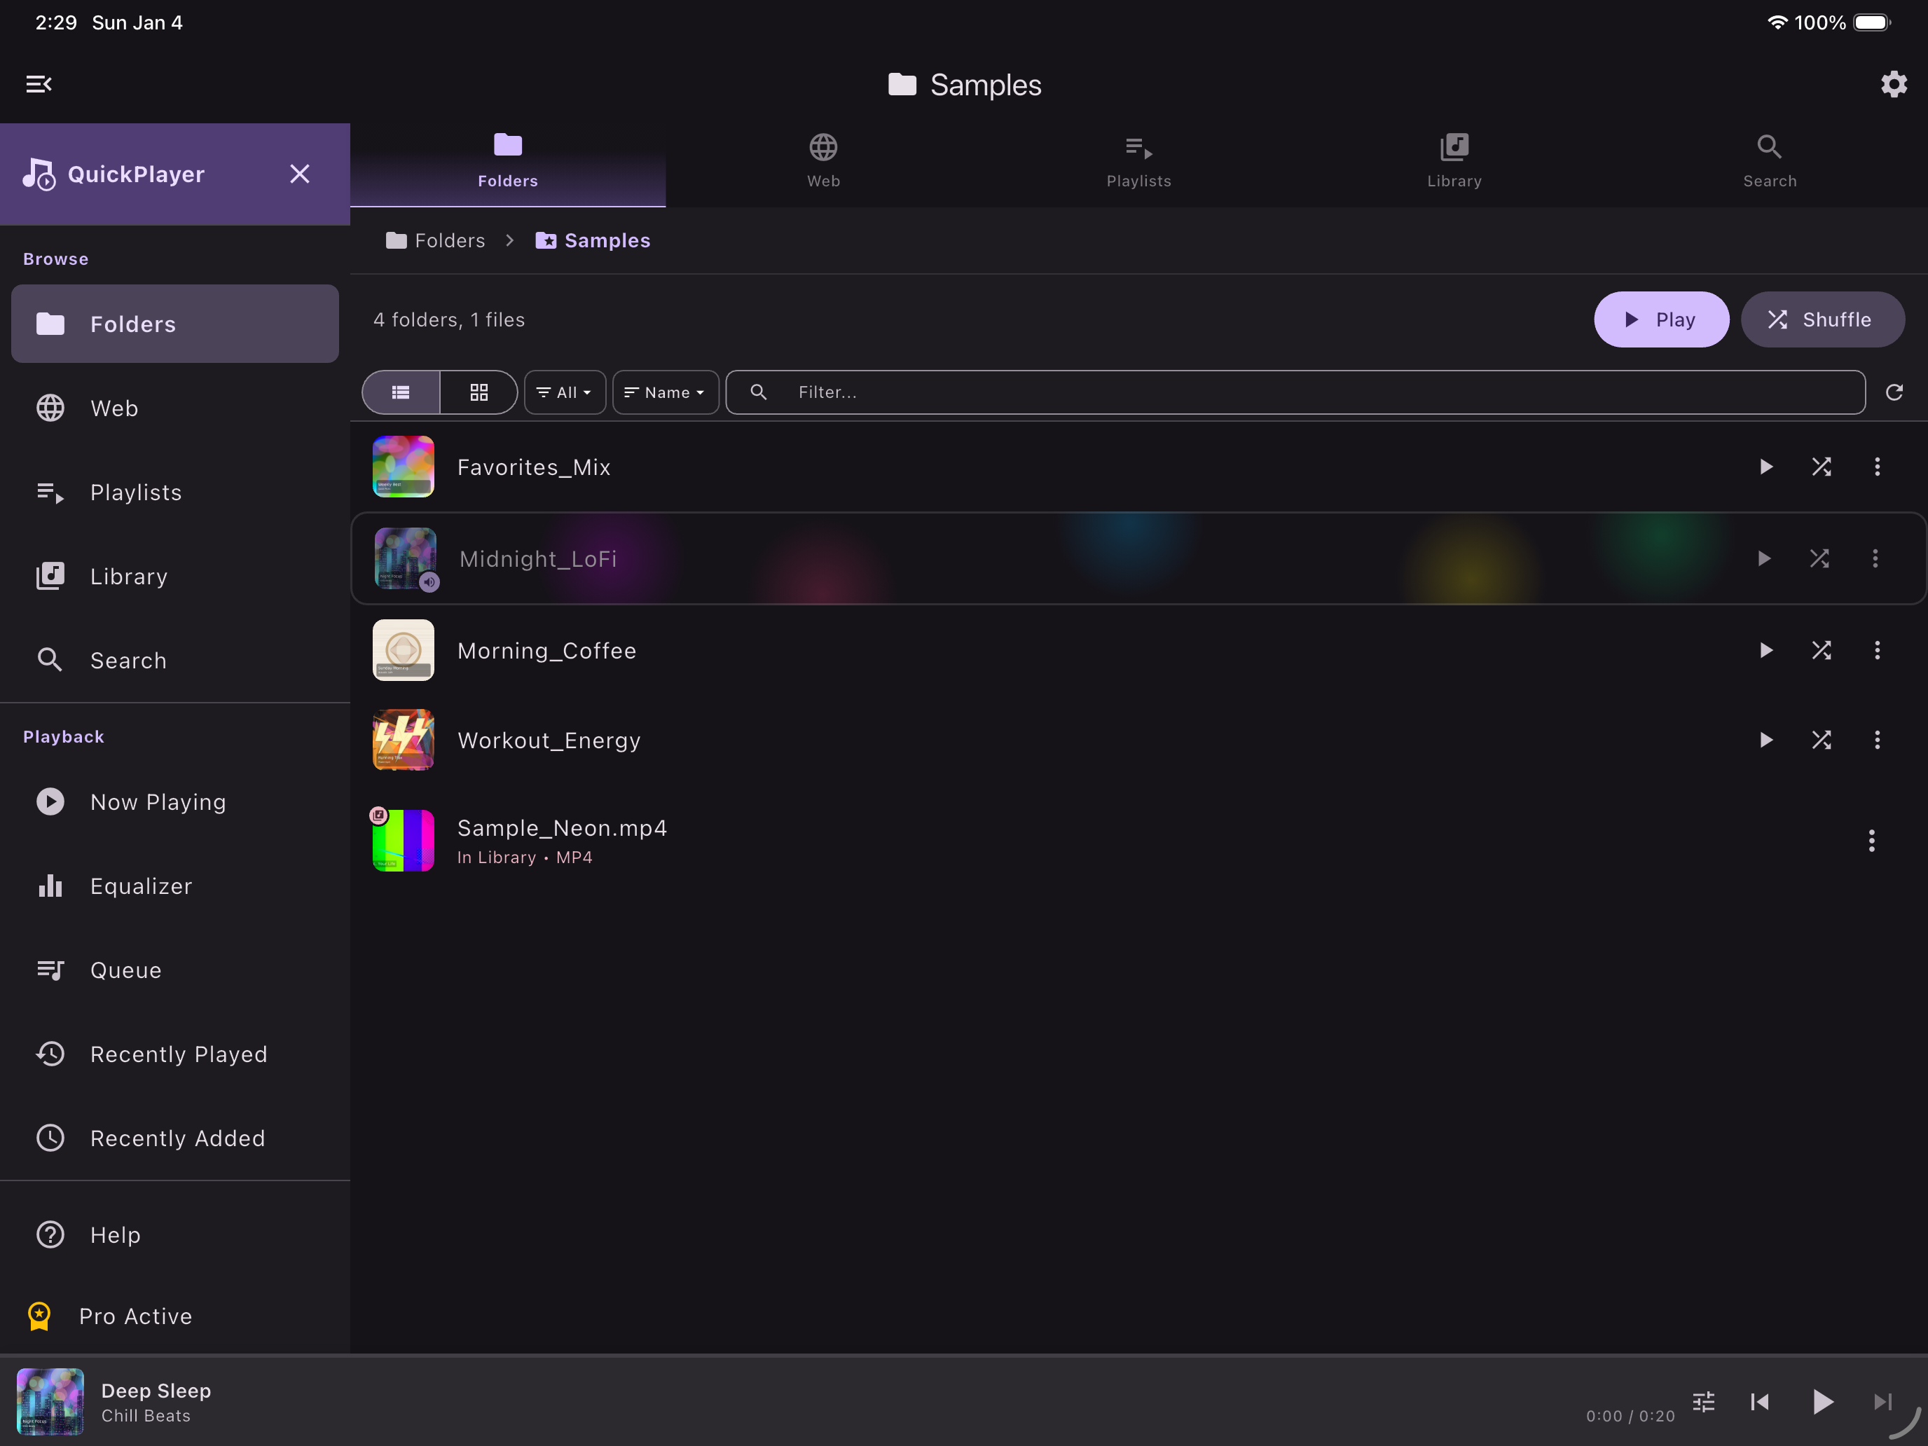Switch to the Playlists tab
This screenshot has width=1928, height=1446.
[x=1138, y=161]
